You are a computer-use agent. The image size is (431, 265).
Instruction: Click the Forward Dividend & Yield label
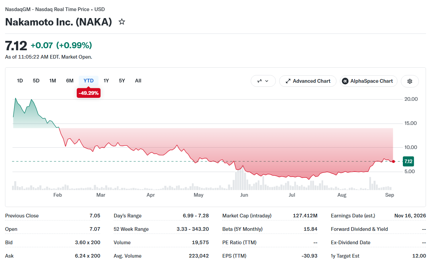(x=359, y=229)
